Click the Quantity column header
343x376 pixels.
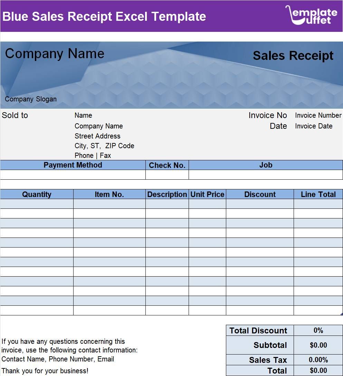37,194
